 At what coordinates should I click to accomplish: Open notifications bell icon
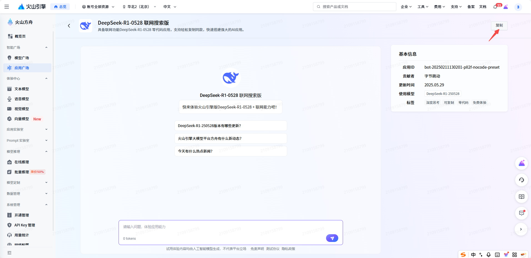tap(495, 7)
